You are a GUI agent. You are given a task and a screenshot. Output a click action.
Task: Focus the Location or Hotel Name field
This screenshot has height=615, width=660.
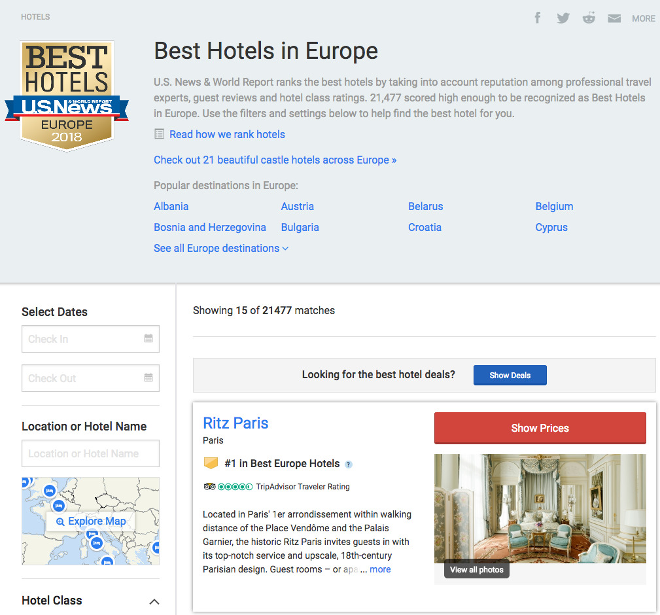tap(90, 453)
